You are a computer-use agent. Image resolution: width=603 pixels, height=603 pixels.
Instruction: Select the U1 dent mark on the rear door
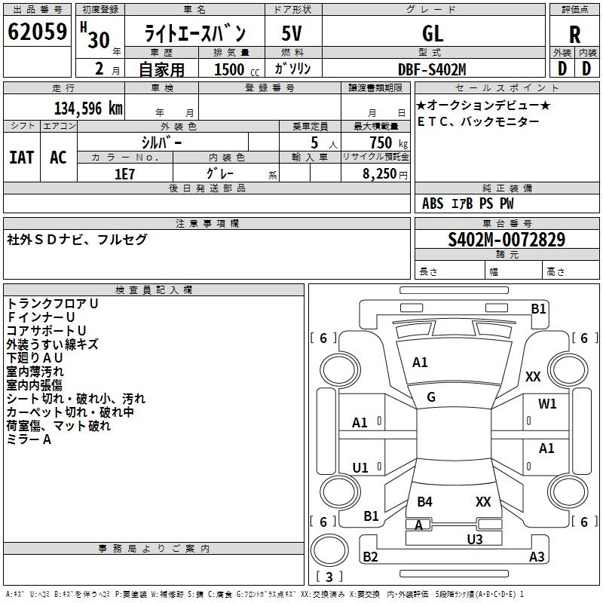pyautogui.click(x=360, y=468)
